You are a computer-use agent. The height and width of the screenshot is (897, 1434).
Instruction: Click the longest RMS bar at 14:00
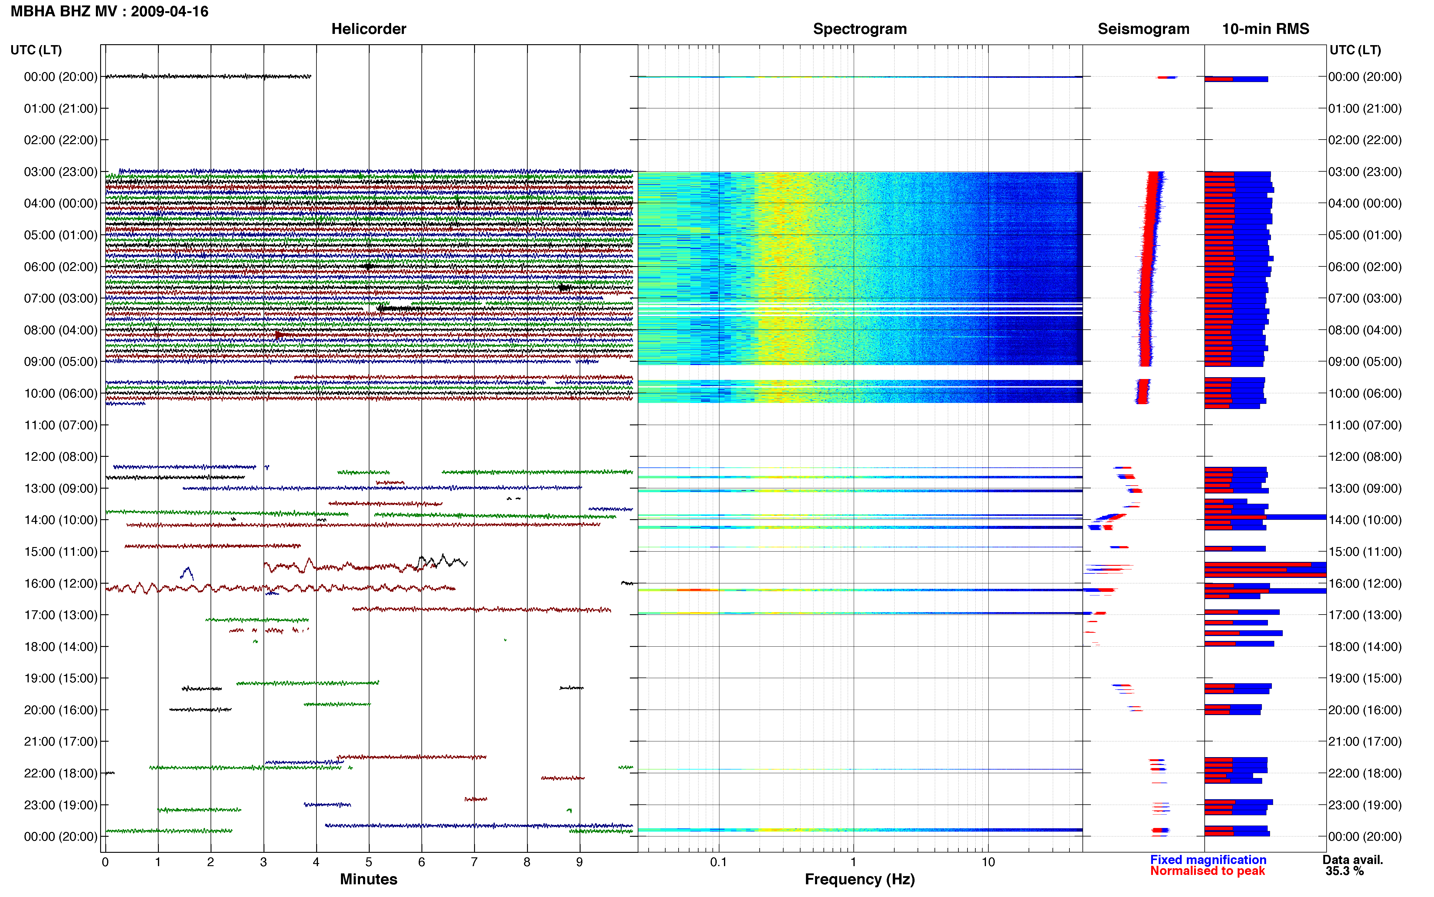[x=1265, y=517]
